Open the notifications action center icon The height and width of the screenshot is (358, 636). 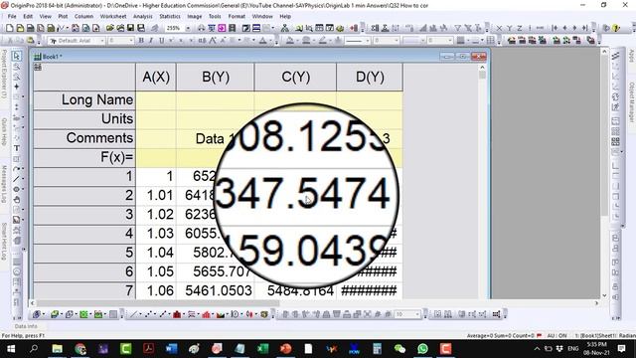621,349
